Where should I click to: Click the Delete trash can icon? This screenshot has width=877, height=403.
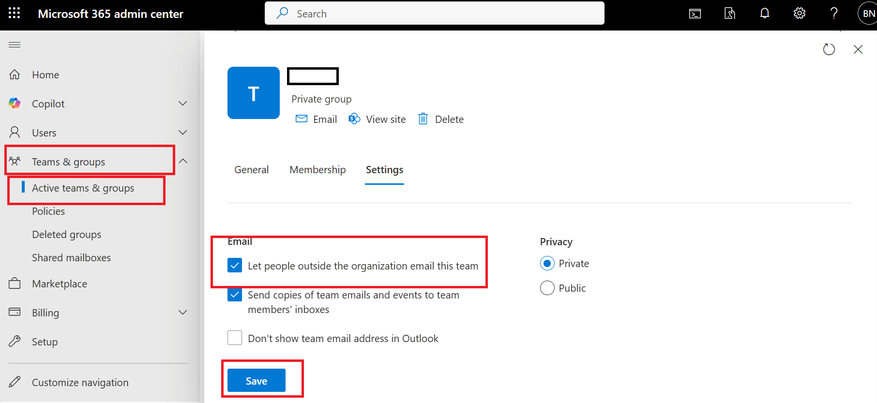[x=423, y=119]
